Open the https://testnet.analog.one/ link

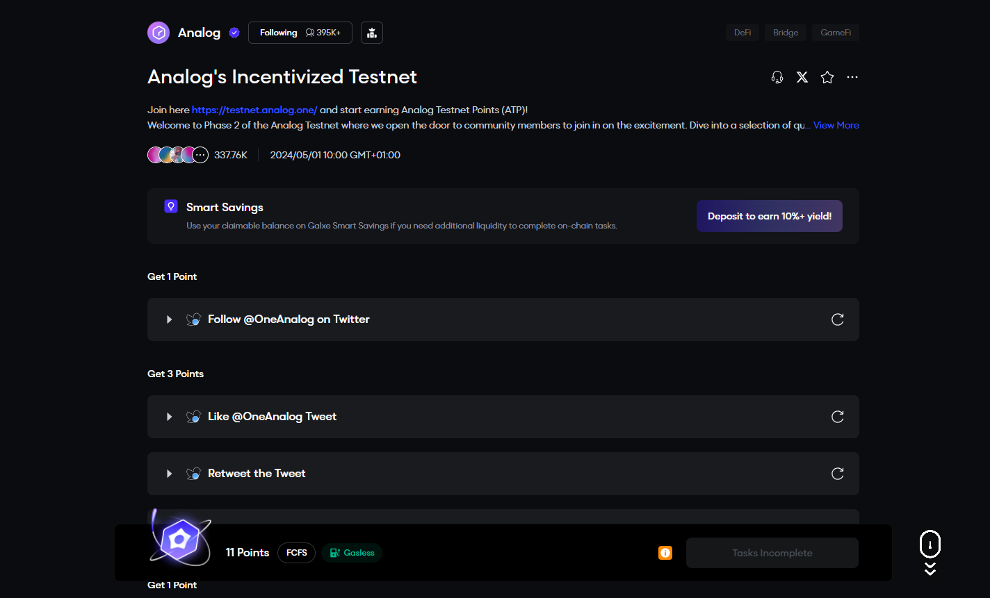point(254,110)
